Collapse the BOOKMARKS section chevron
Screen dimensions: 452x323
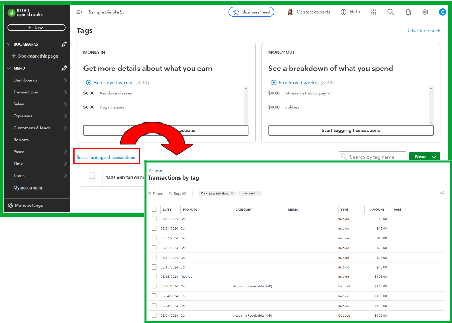[9, 44]
